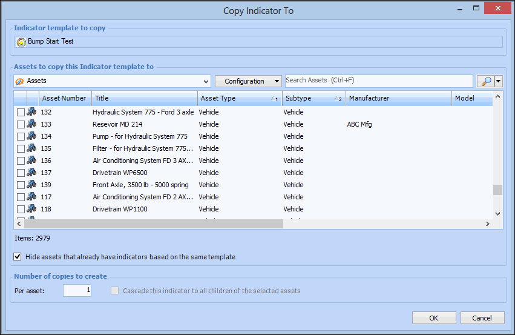Click the vehicle icon for asset 132
The height and width of the screenshot is (335, 515).
(31, 112)
